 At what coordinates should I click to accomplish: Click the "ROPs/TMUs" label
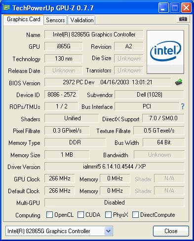[25, 107]
